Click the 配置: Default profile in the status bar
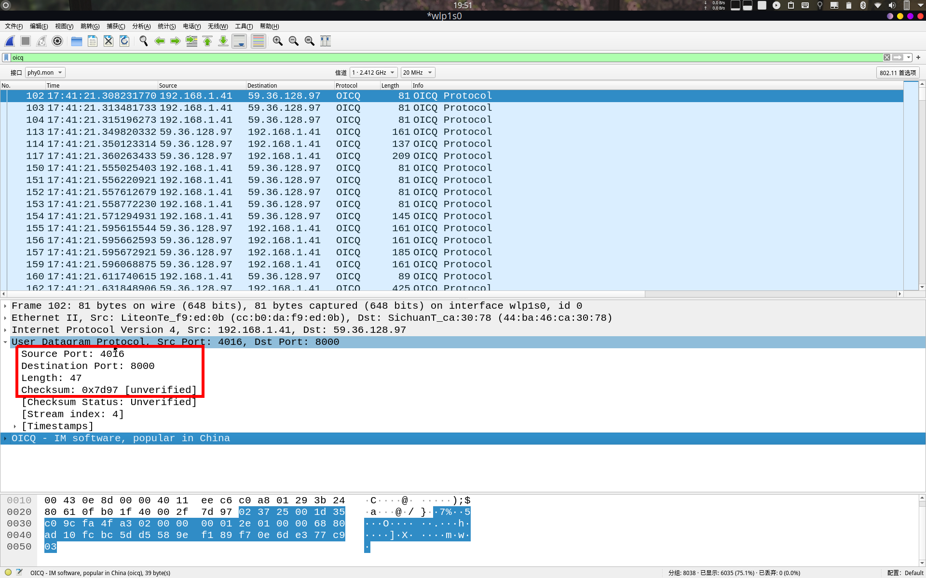This screenshot has height=578, width=926. click(905, 573)
